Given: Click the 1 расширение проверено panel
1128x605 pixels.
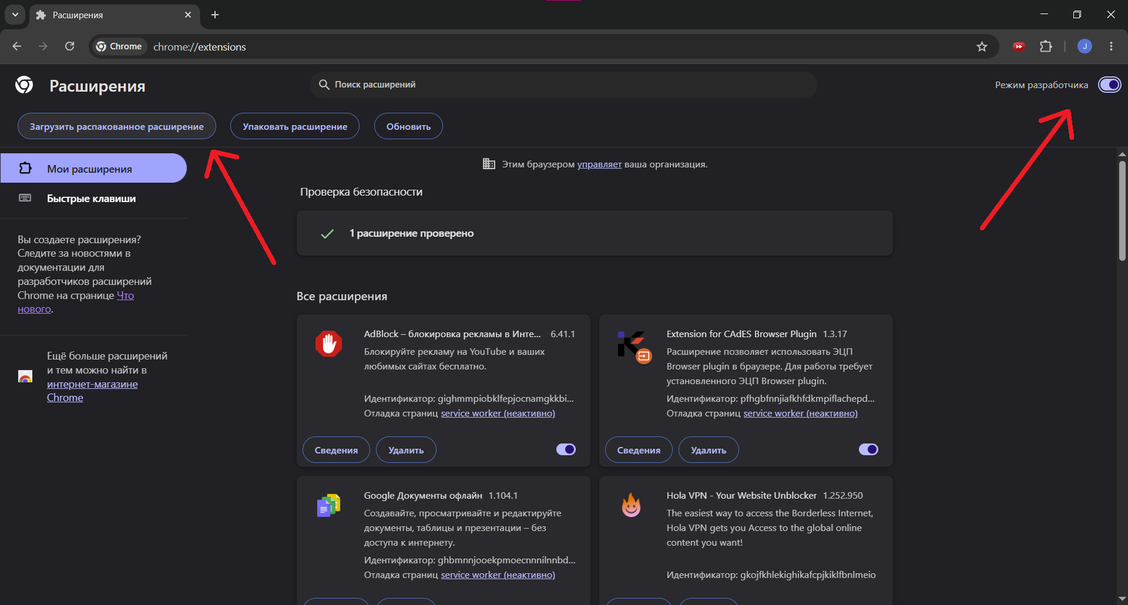Looking at the screenshot, I should (595, 233).
